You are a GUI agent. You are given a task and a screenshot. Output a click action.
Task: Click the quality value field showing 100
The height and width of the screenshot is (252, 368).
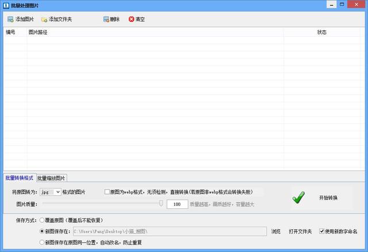(178, 204)
